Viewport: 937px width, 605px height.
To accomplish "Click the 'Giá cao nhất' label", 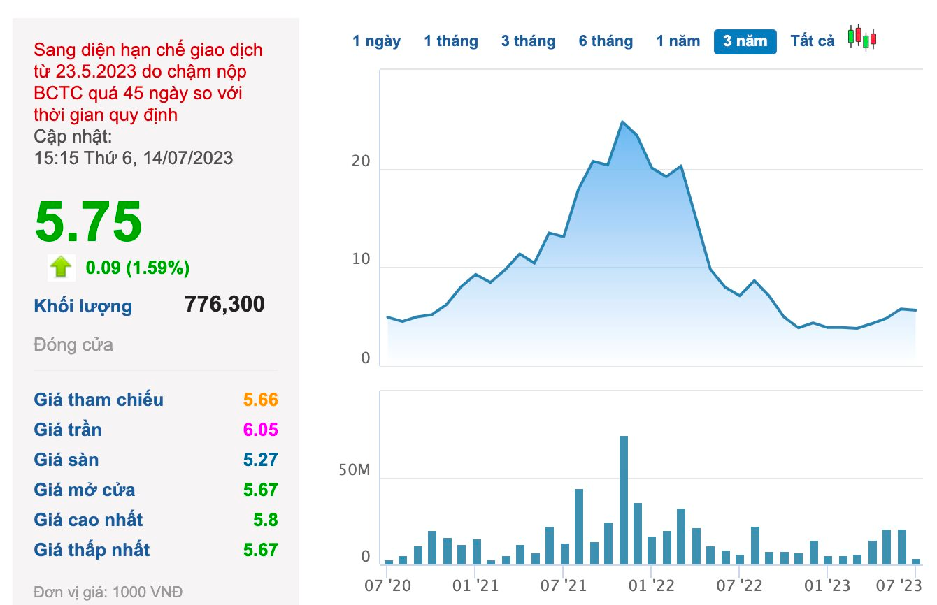I will pyautogui.click(x=88, y=520).
